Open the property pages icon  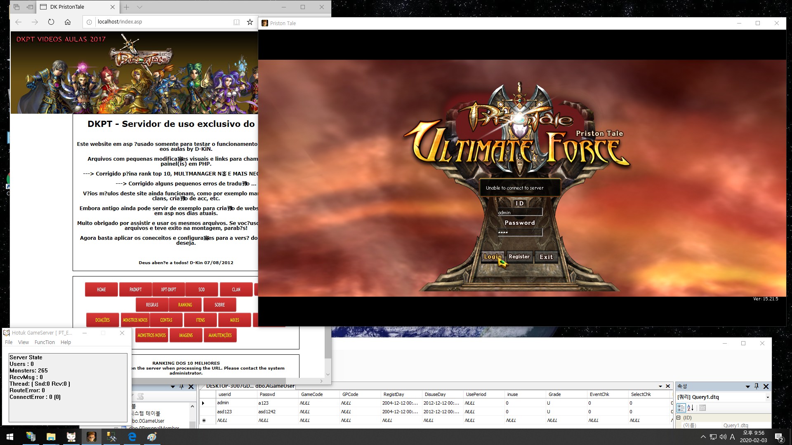click(x=702, y=408)
